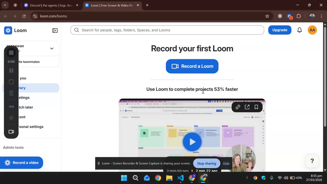Click the Admin tools heading
Screen dimensions: 327x184
(x=13, y=147)
